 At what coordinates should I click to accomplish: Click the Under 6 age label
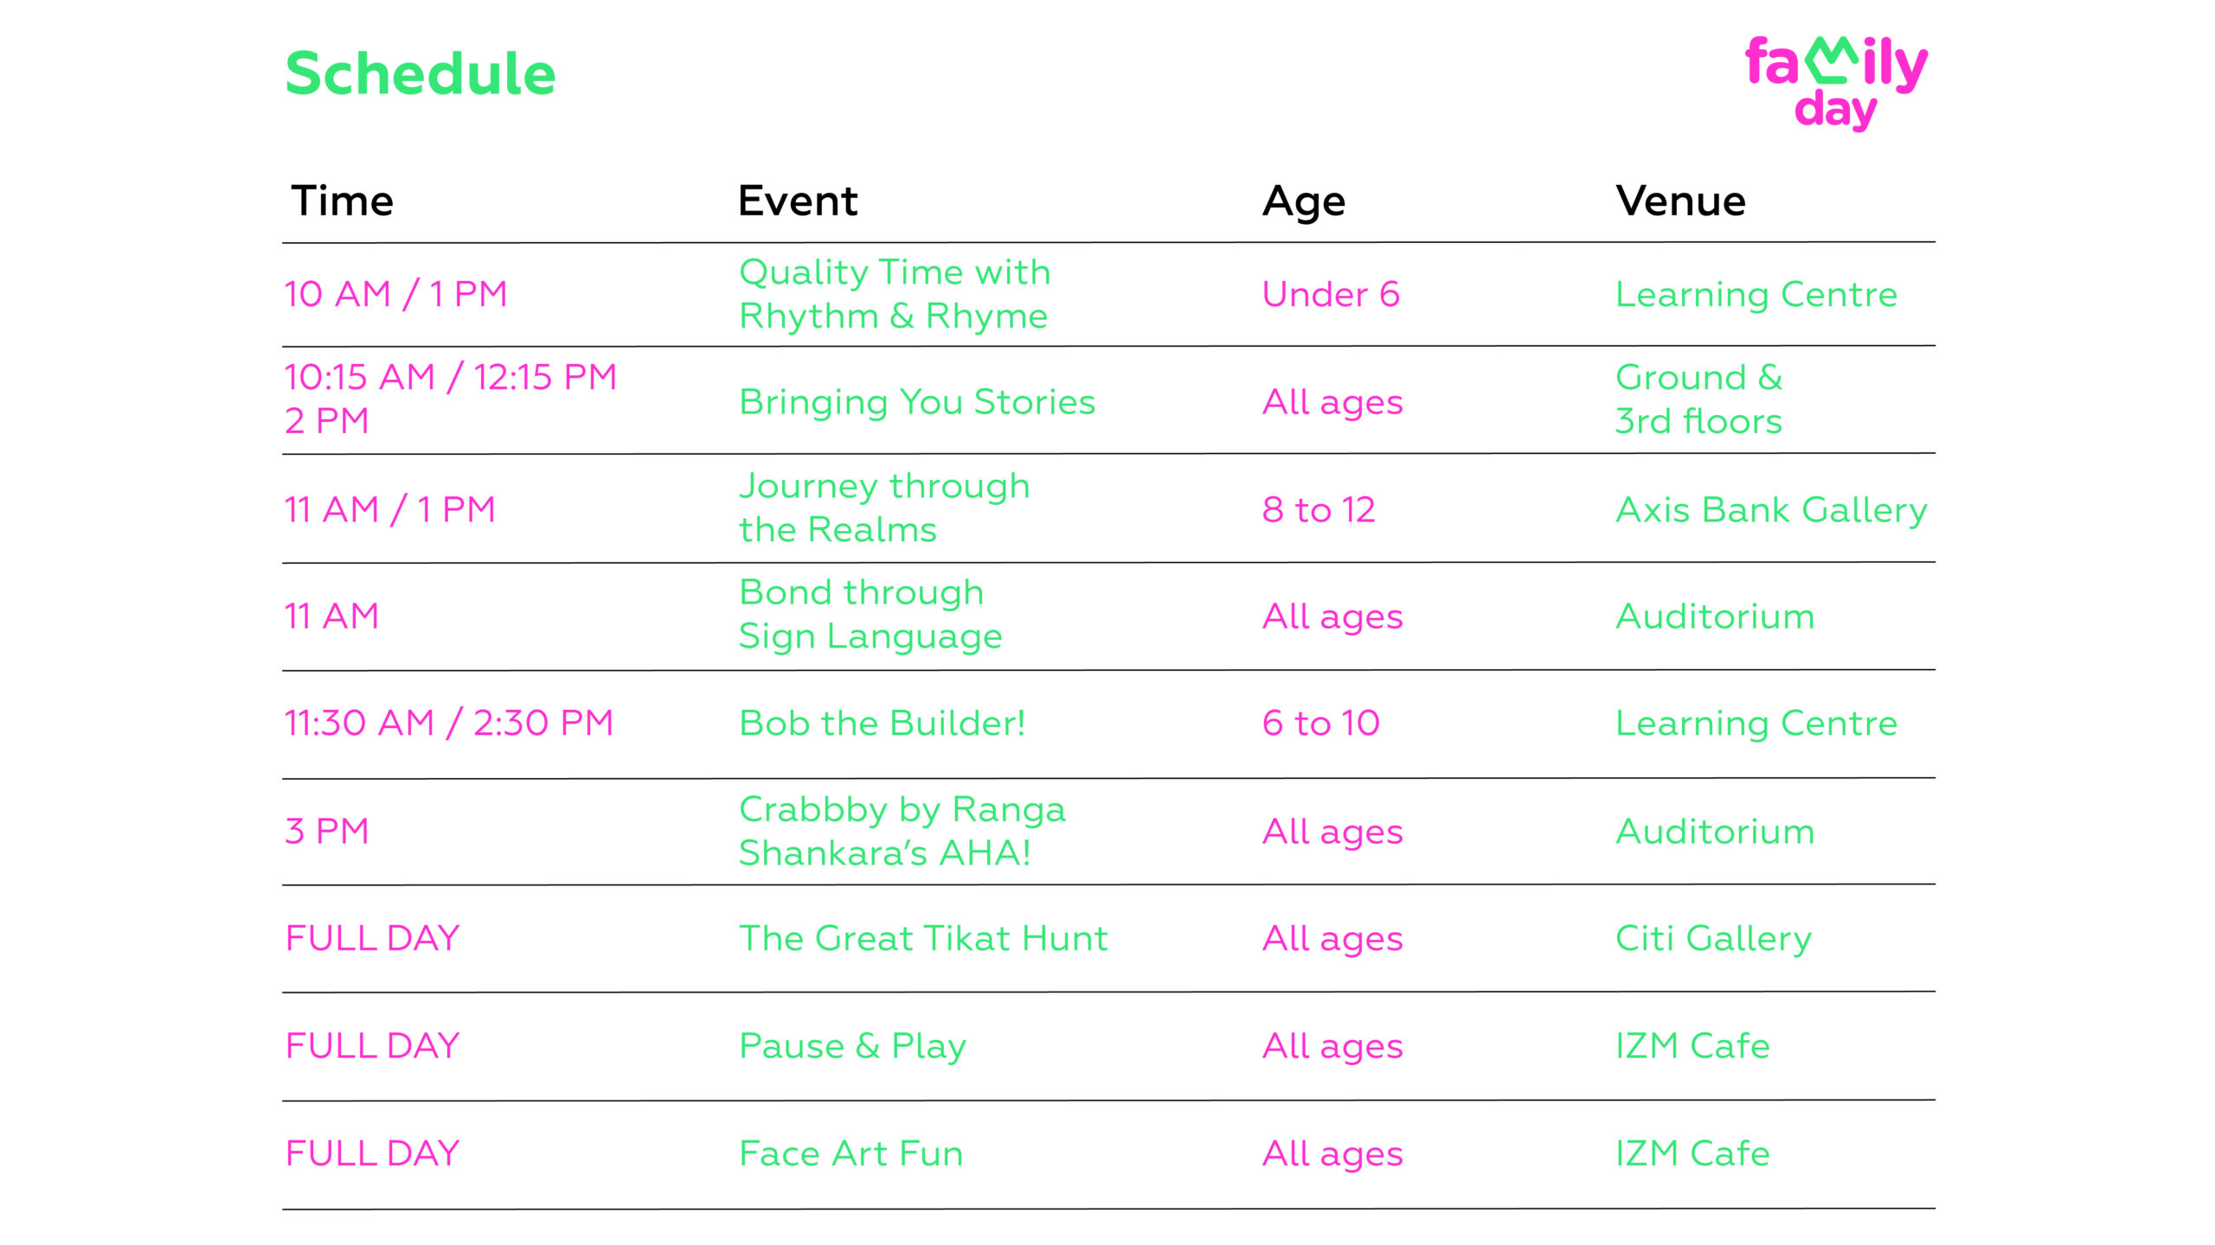click(1330, 295)
